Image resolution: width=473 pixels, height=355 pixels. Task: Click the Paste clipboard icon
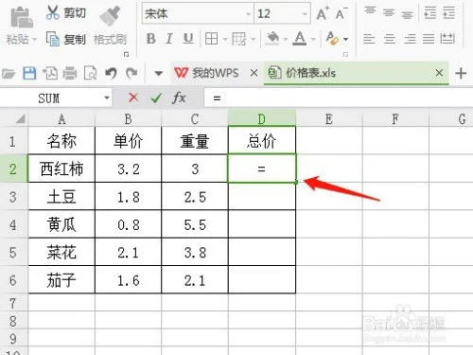click(x=22, y=17)
